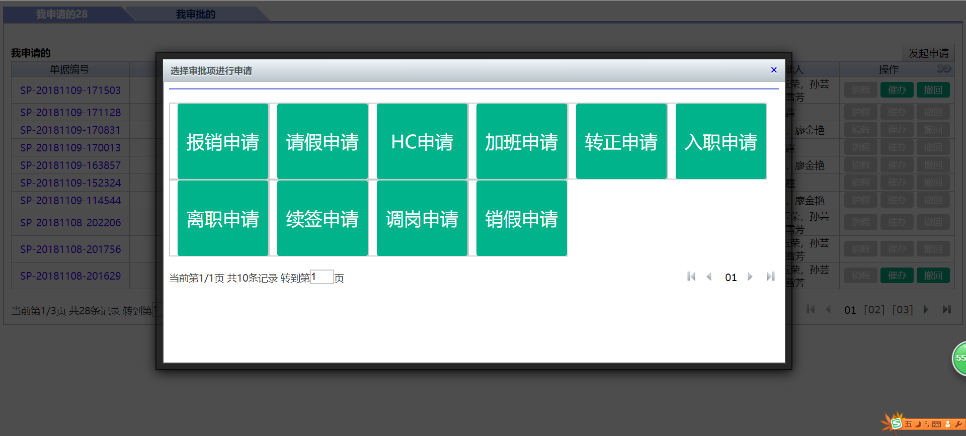The image size is (966, 436).
Task: Close the 选择审批项进行申请 dialog
Action: click(774, 70)
